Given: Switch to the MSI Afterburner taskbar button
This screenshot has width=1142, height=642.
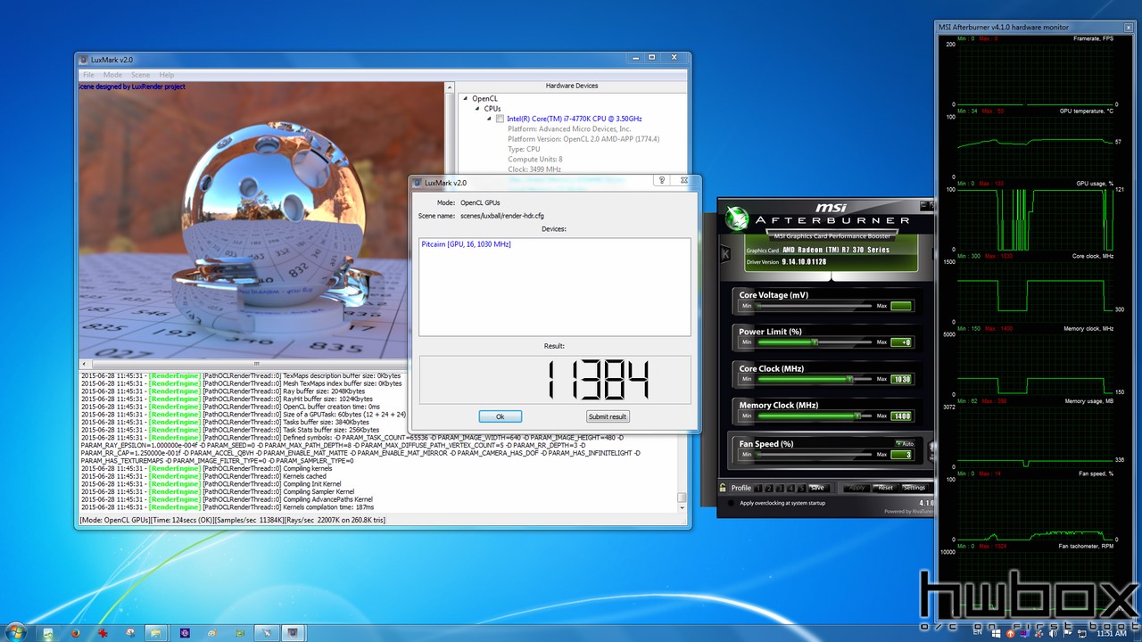Looking at the screenshot, I should 266,633.
